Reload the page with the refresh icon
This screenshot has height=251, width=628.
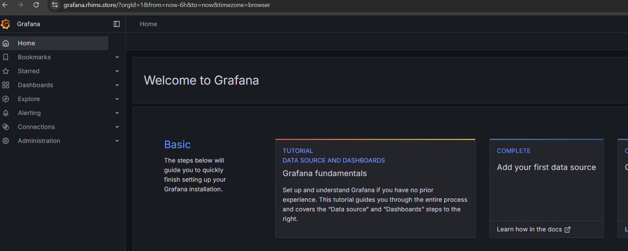point(36,5)
